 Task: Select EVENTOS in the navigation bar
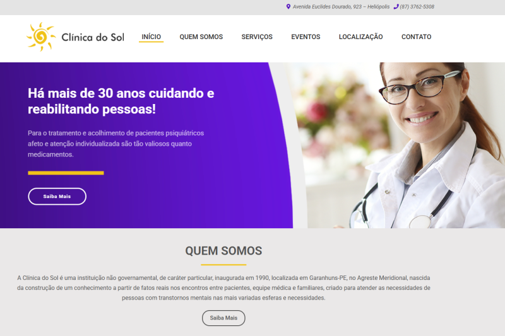point(306,37)
